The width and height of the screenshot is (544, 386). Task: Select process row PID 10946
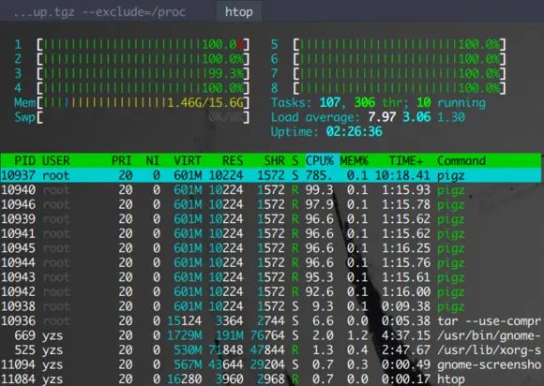271,204
